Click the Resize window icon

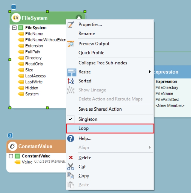(x=72, y=72)
